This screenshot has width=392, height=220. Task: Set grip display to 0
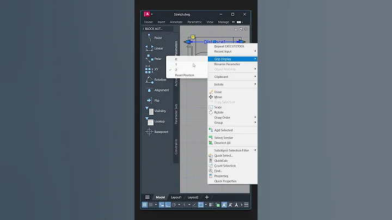click(x=187, y=59)
